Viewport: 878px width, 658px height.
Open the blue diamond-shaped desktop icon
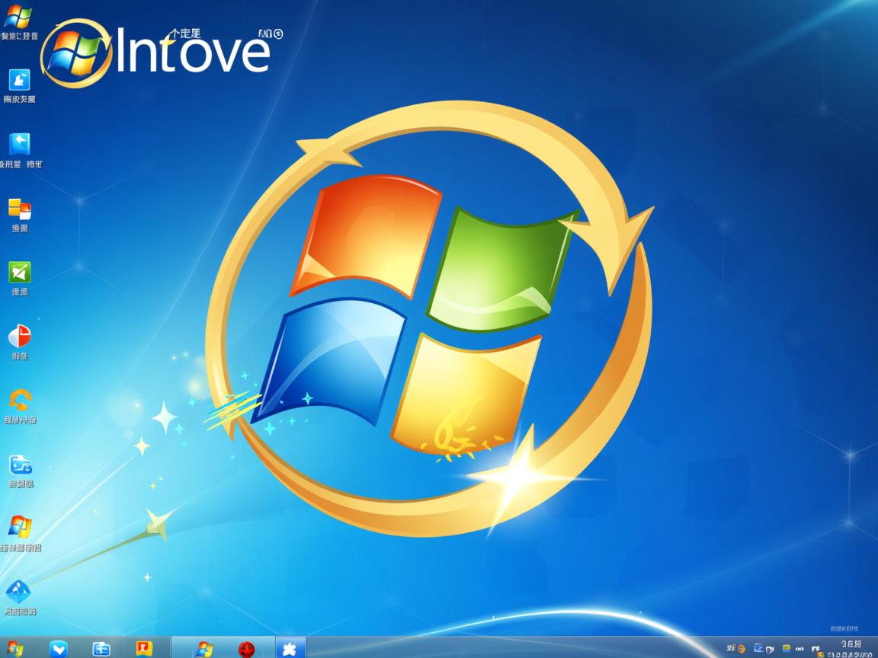pos(18,591)
